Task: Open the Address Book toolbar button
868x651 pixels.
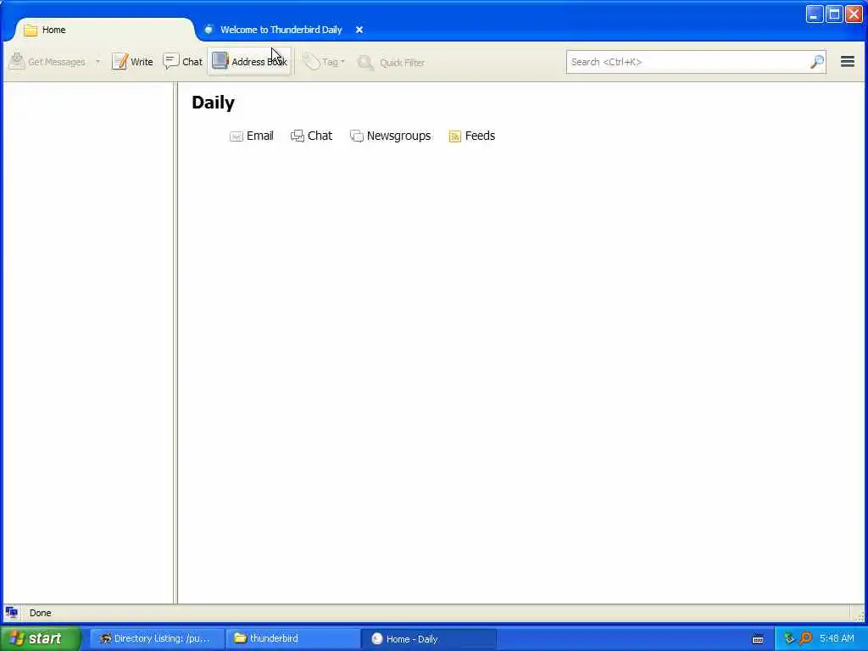Action: click(x=250, y=61)
